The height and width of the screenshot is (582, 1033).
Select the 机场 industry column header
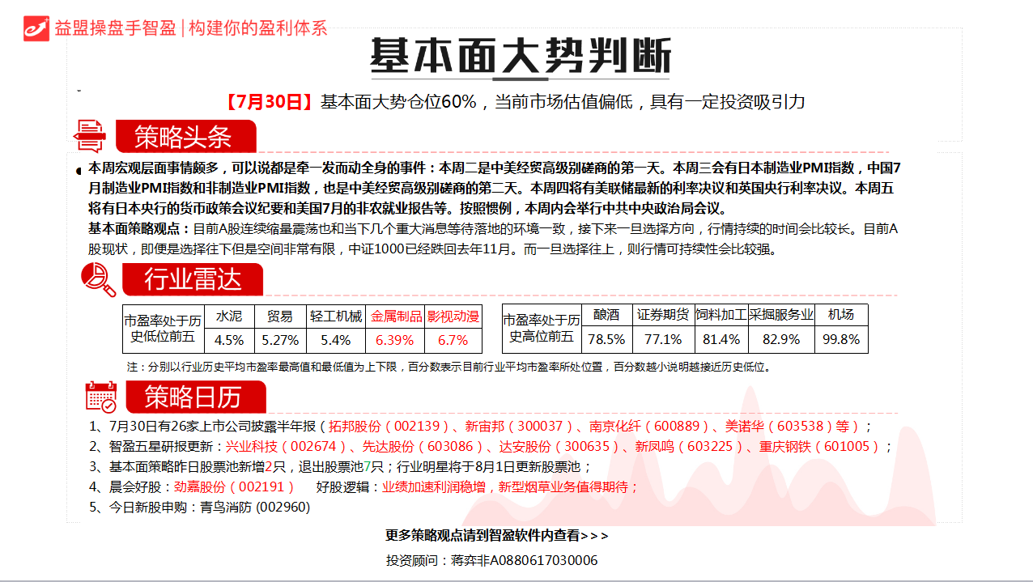tap(841, 315)
